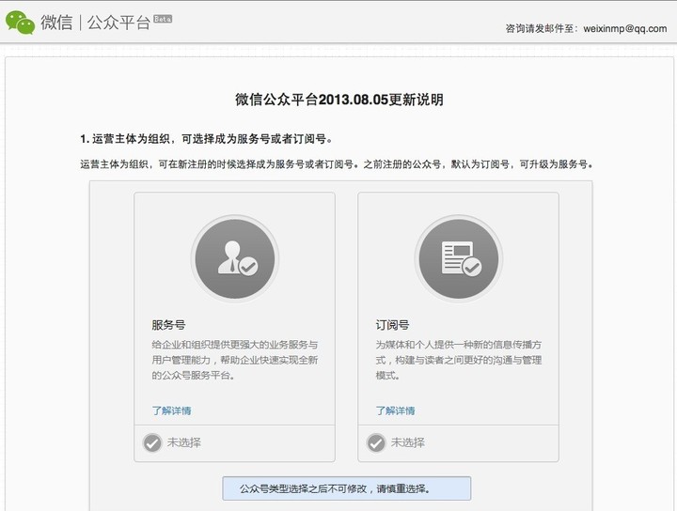Click the 服务号 description paragraph

point(234,360)
